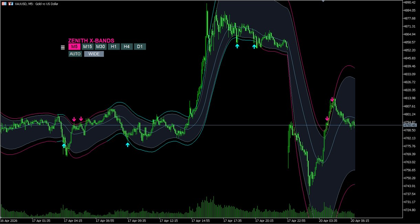Viewport: 420px width, 224px height.
Task: Click the 16 Apr 2026 date label
Action: 9,221
